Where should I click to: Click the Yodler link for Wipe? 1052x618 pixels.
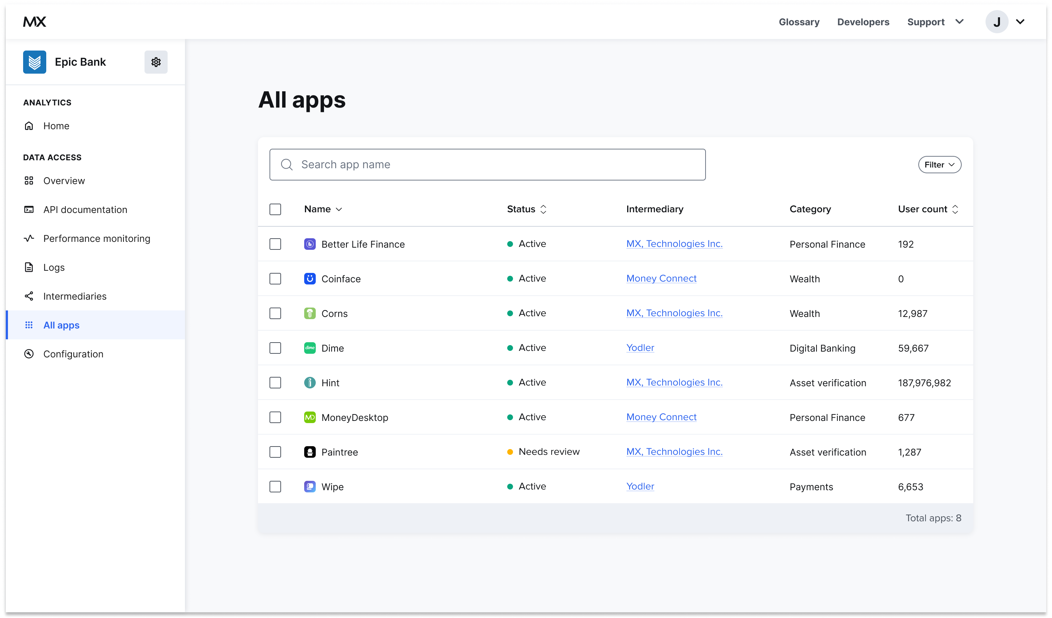click(x=640, y=486)
